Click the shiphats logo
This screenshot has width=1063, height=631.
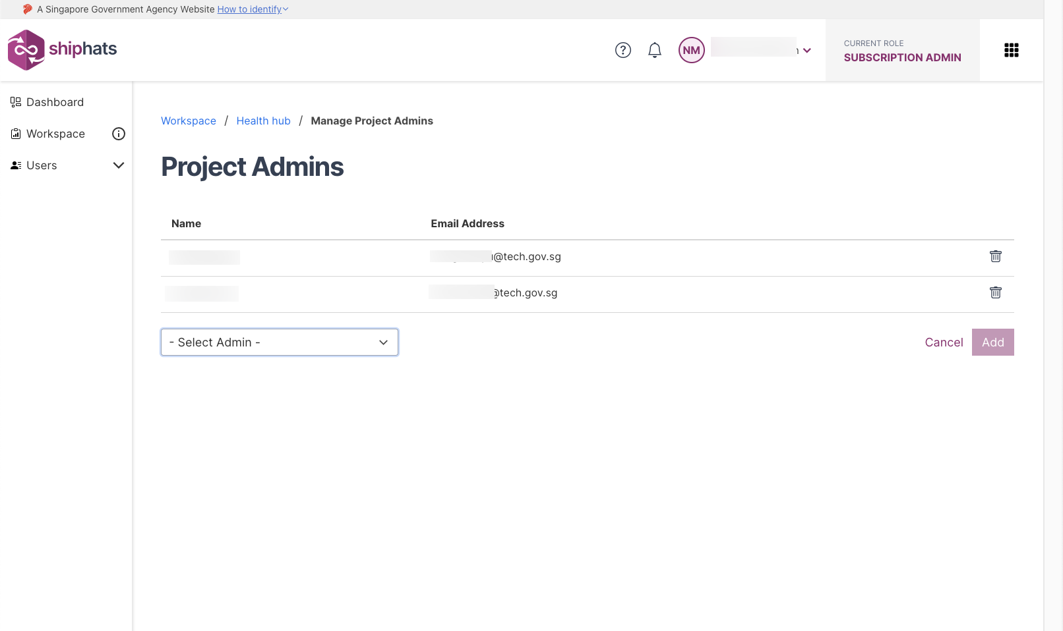click(62, 50)
